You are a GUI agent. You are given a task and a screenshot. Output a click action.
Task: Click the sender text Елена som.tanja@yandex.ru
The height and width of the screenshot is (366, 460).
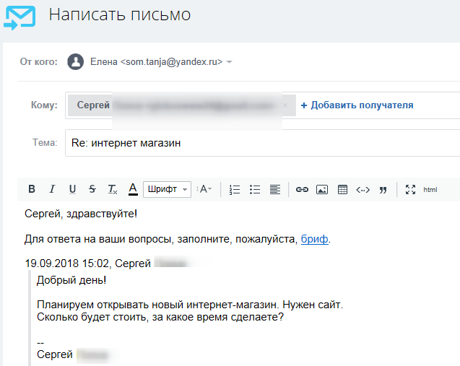tap(157, 62)
